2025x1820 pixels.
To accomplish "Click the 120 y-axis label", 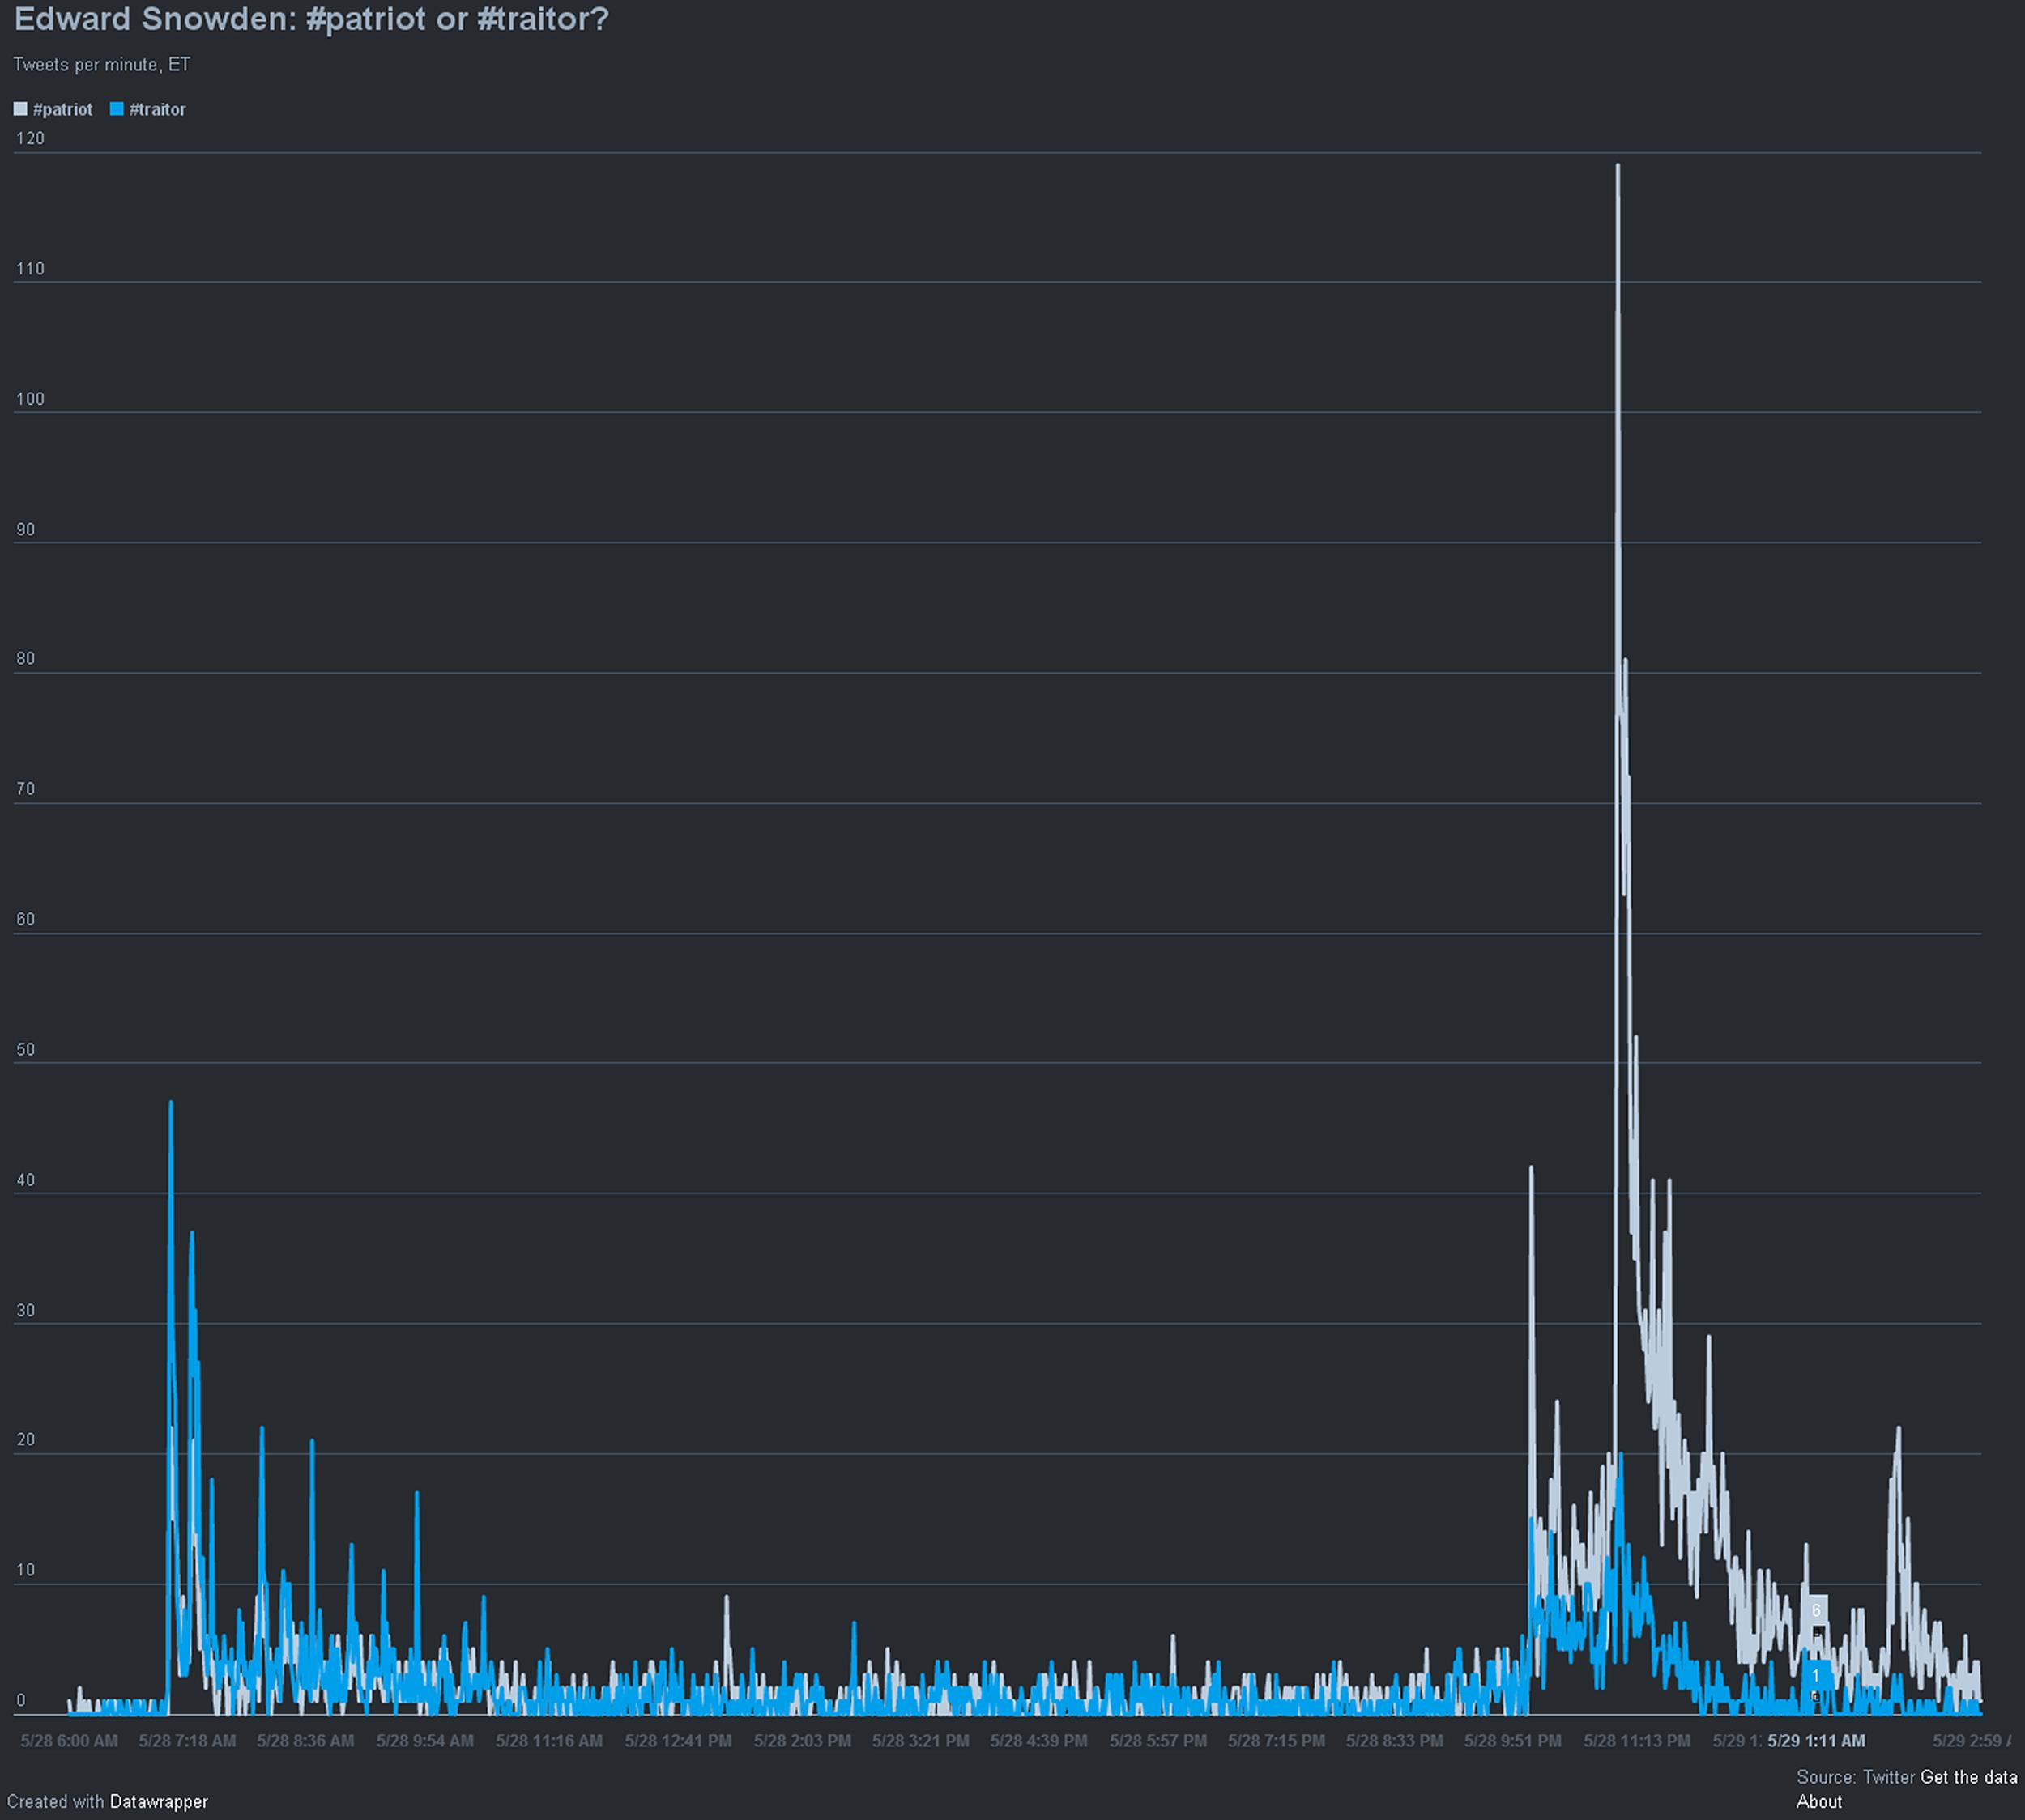I will click(x=30, y=138).
